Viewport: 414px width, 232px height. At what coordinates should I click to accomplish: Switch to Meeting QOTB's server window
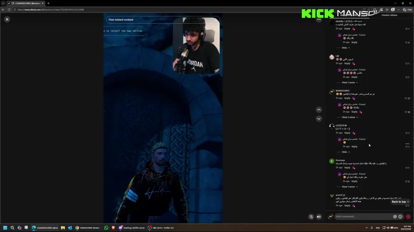[132, 228]
